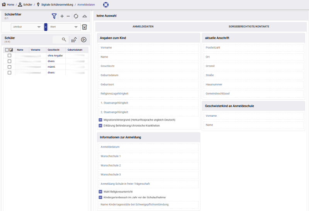Click the column sort chart icon

click(74, 40)
